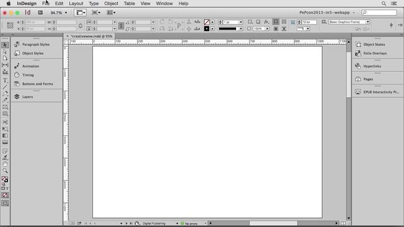The width and height of the screenshot is (404, 227).
Task: Open the stroke weight 1 pt dropdown
Action: [241, 23]
